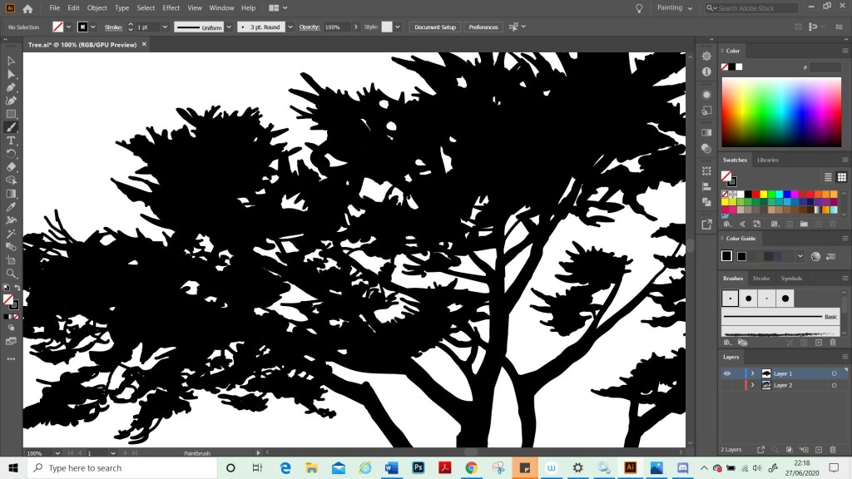
Task: Switch to the Libraries tab
Action: [768, 160]
